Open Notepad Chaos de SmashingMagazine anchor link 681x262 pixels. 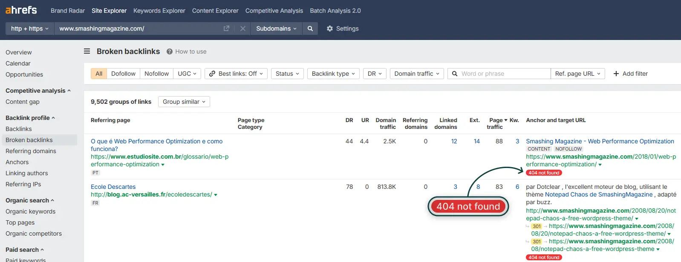(599, 194)
